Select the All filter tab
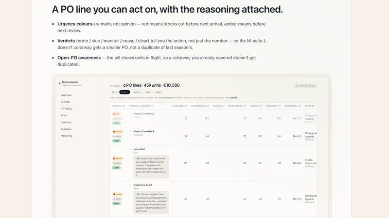 tap(114, 92)
